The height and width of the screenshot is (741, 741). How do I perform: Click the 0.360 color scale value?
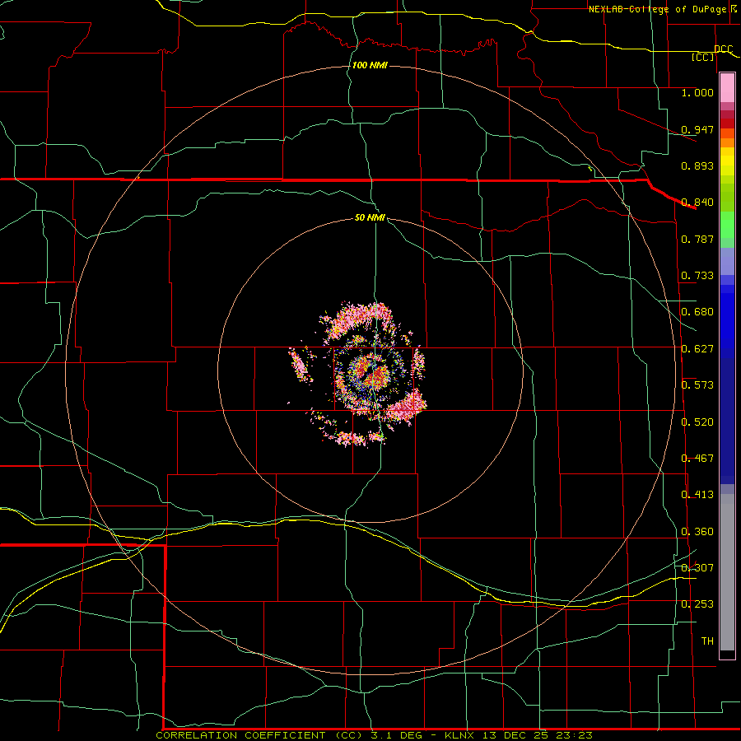tap(697, 532)
